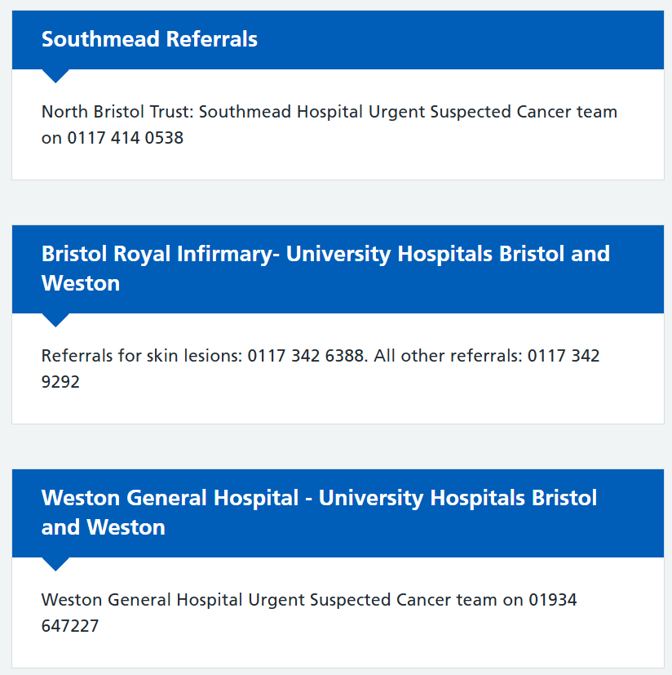Click the number 0117 342 9292 for other referrals

click(321, 369)
